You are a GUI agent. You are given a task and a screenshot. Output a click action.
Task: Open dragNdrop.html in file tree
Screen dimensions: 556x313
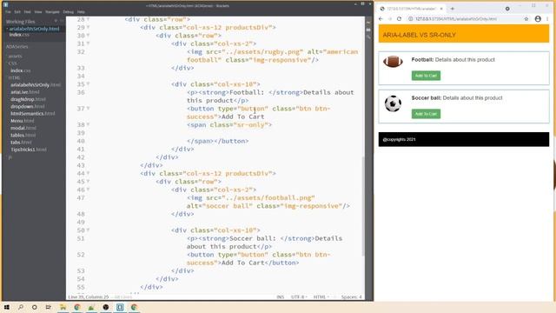coord(28,99)
